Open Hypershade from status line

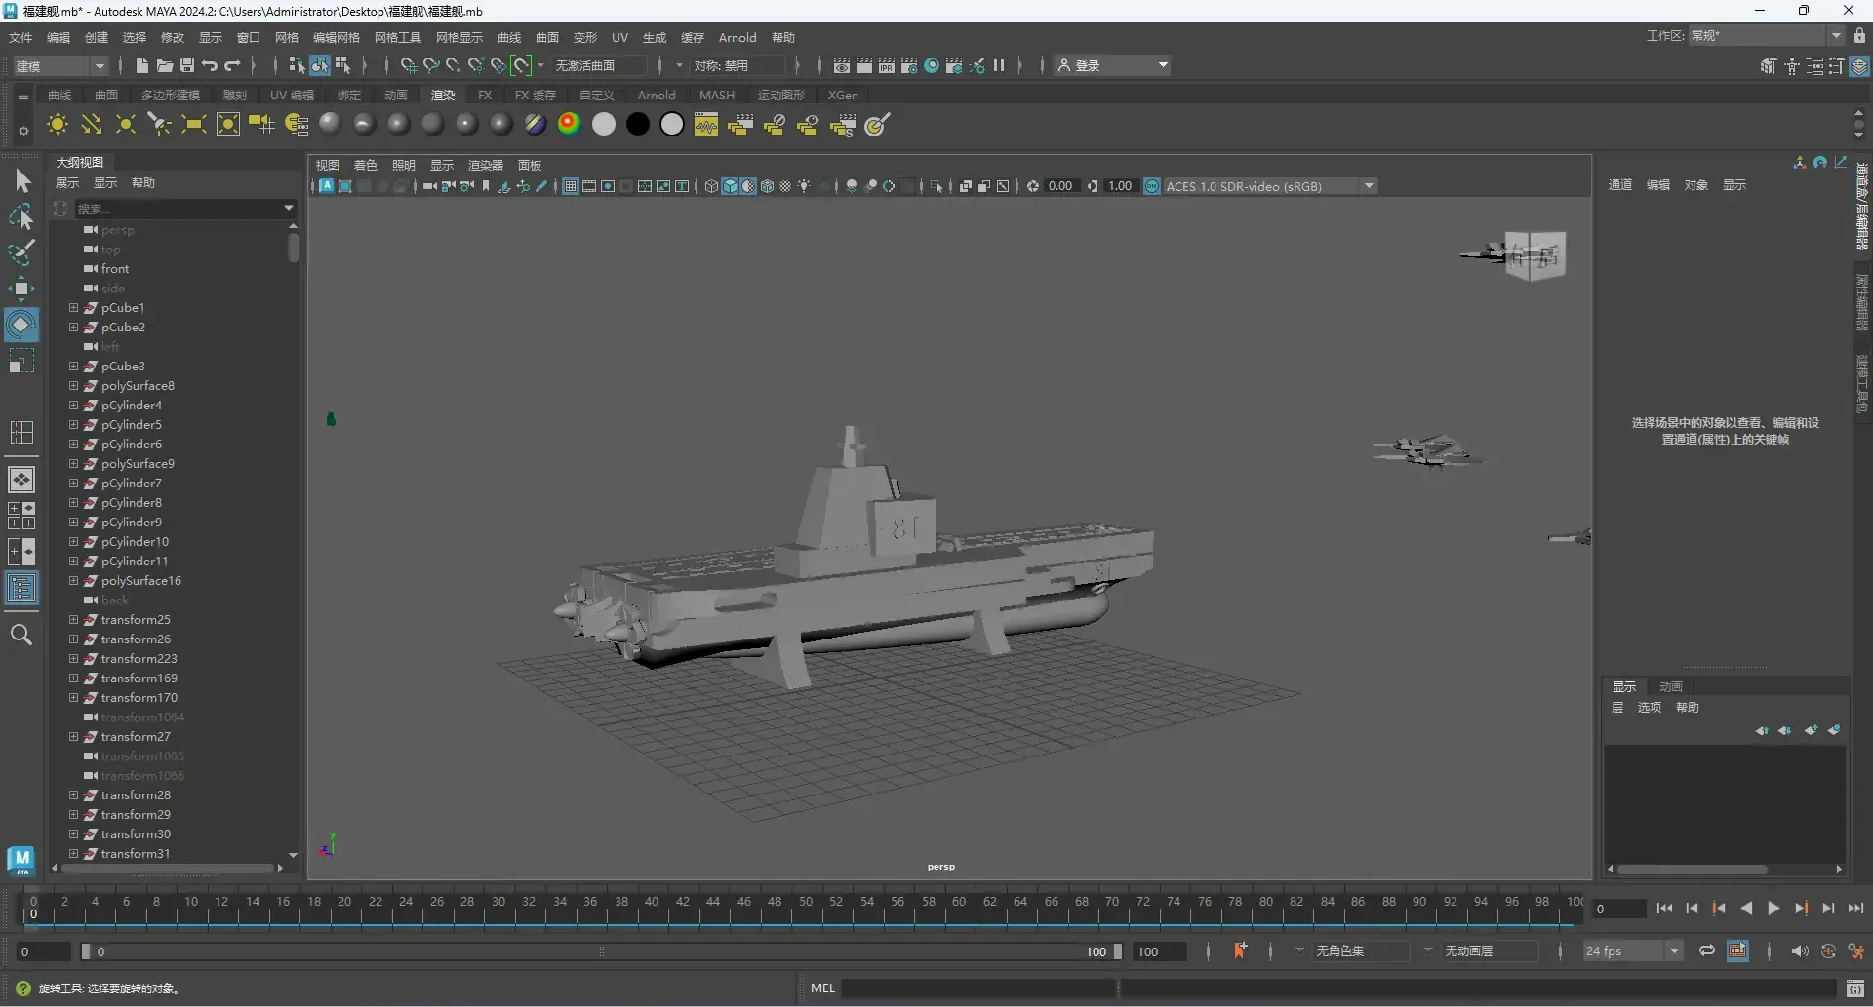click(932, 65)
